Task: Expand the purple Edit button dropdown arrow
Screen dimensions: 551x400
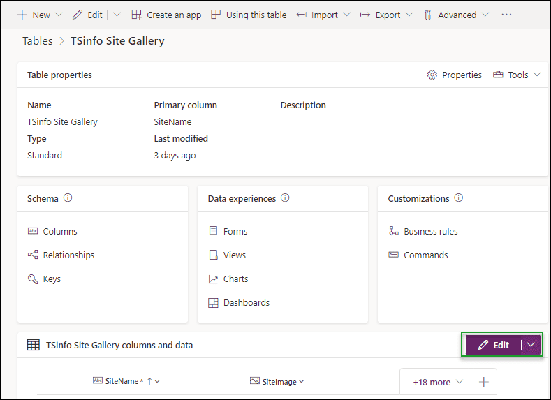Action: [531, 345]
